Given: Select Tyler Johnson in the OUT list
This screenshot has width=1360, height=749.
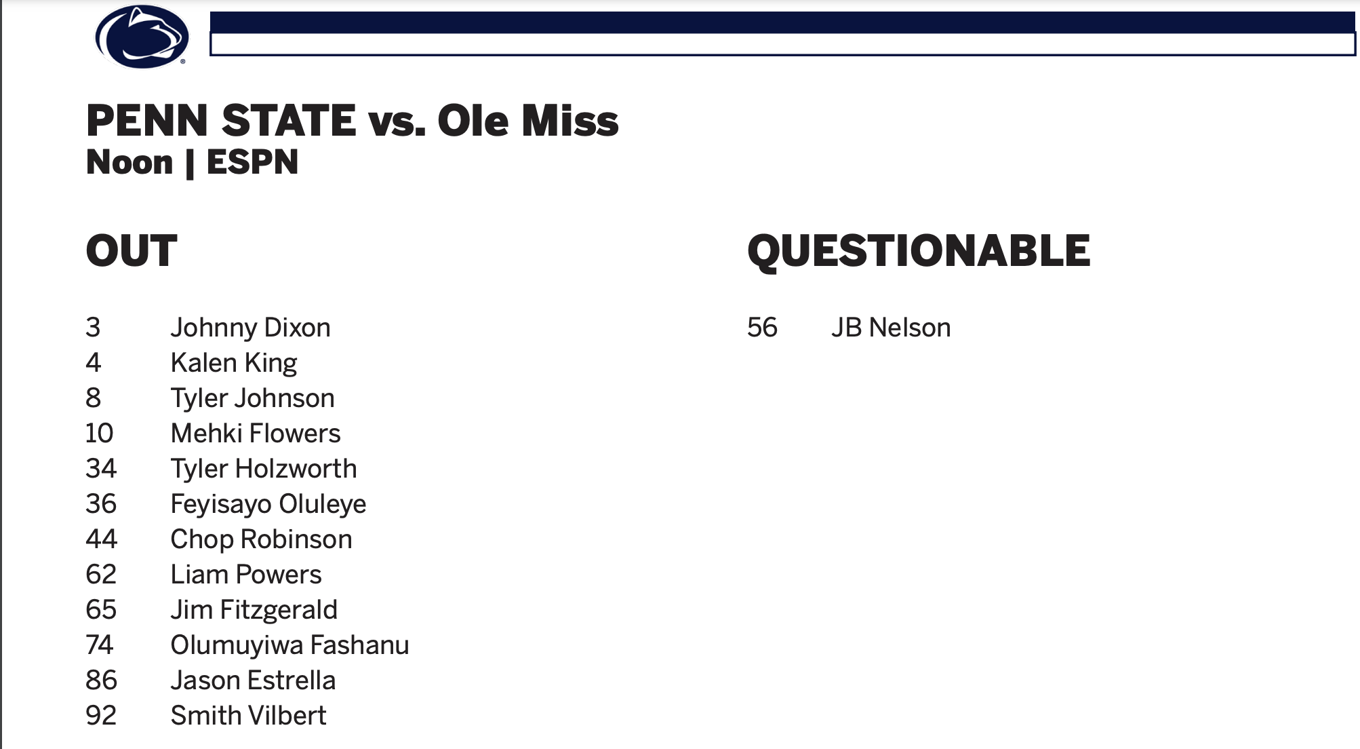Looking at the screenshot, I should (x=252, y=398).
